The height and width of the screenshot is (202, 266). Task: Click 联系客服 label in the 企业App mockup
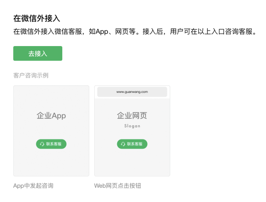(x=54, y=144)
